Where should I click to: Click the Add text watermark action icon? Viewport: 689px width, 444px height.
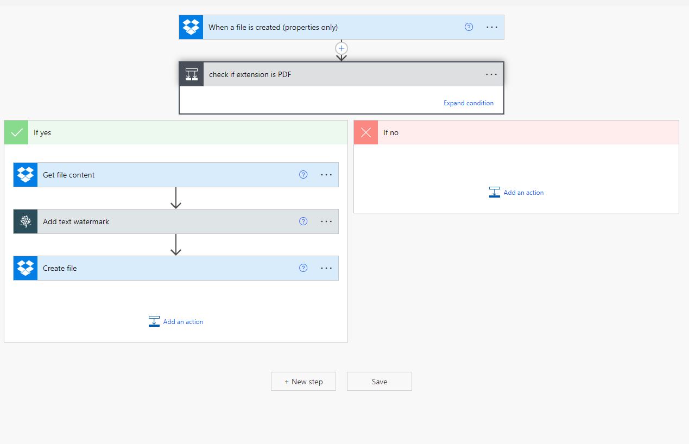[25, 221]
